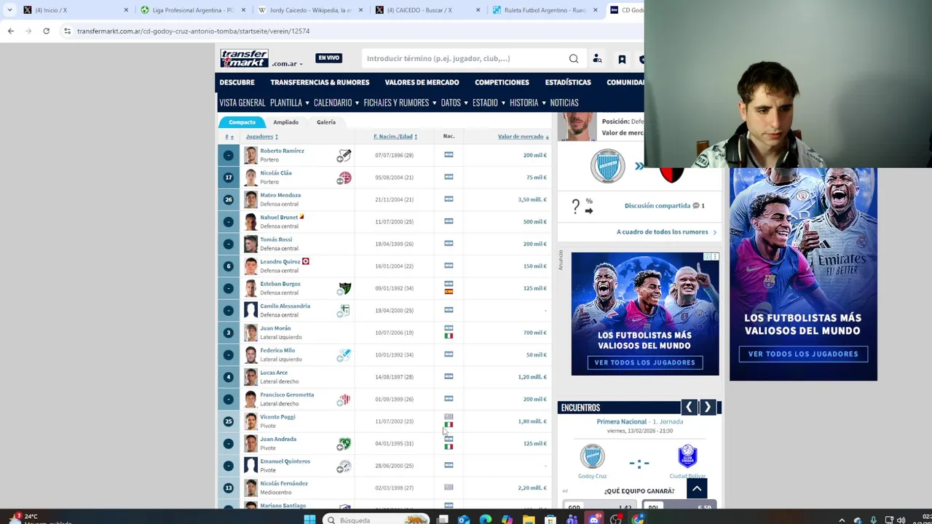Viewport: 932px width, 524px height.
Task: Click the scroll-to-top arrow button
Action: (697, 488)
